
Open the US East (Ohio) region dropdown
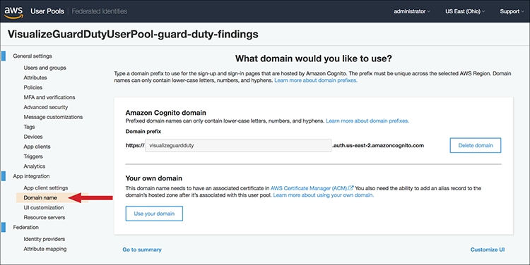[465, 11]
